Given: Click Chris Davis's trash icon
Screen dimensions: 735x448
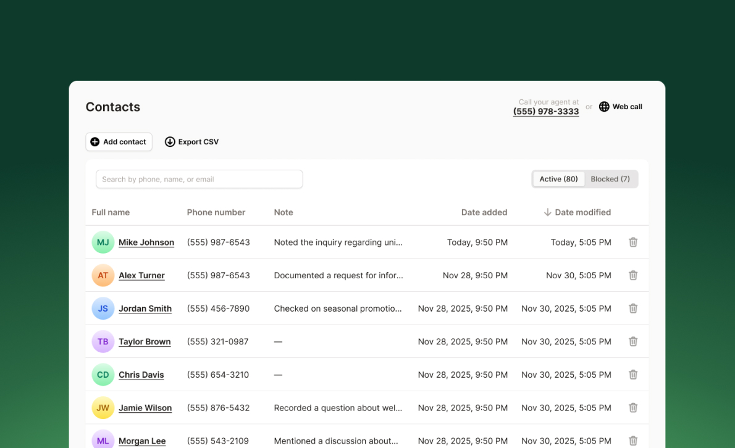Looking at the screenshot, I should [632, 375].
